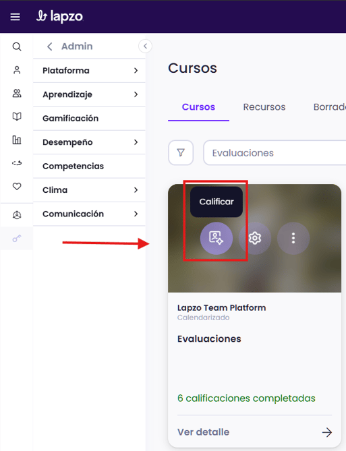Click the search magnifier sidebar icon
The image size is (346, 451).
click(17, 47)
